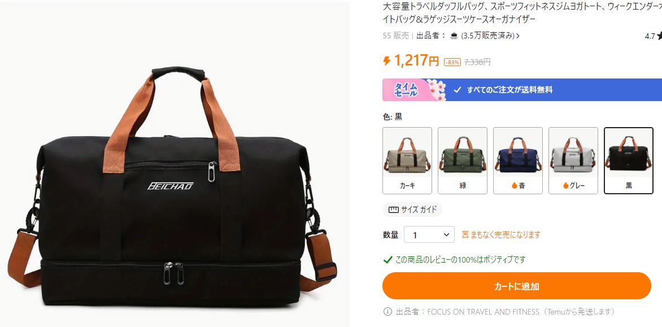
Task: Click the -83% discount tag
Action: (x=452, y=63)
